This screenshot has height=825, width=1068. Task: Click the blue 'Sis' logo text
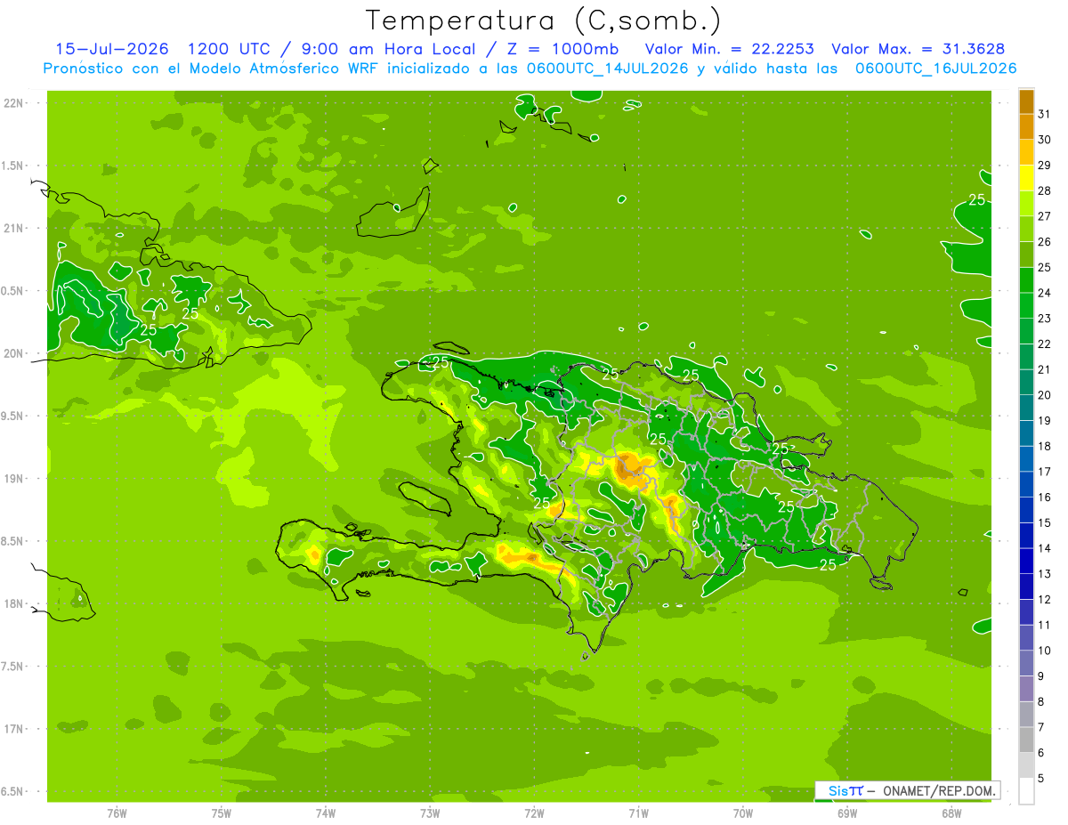(x=837, y=790)
